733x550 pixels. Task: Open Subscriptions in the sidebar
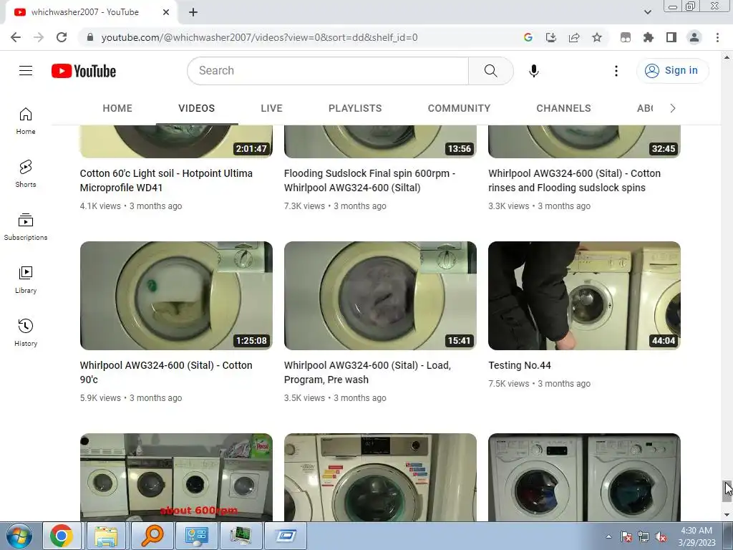(x=26, y=227)
